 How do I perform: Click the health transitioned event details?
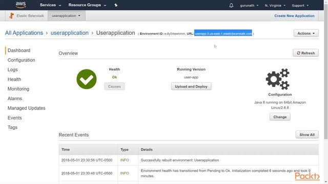225,173
